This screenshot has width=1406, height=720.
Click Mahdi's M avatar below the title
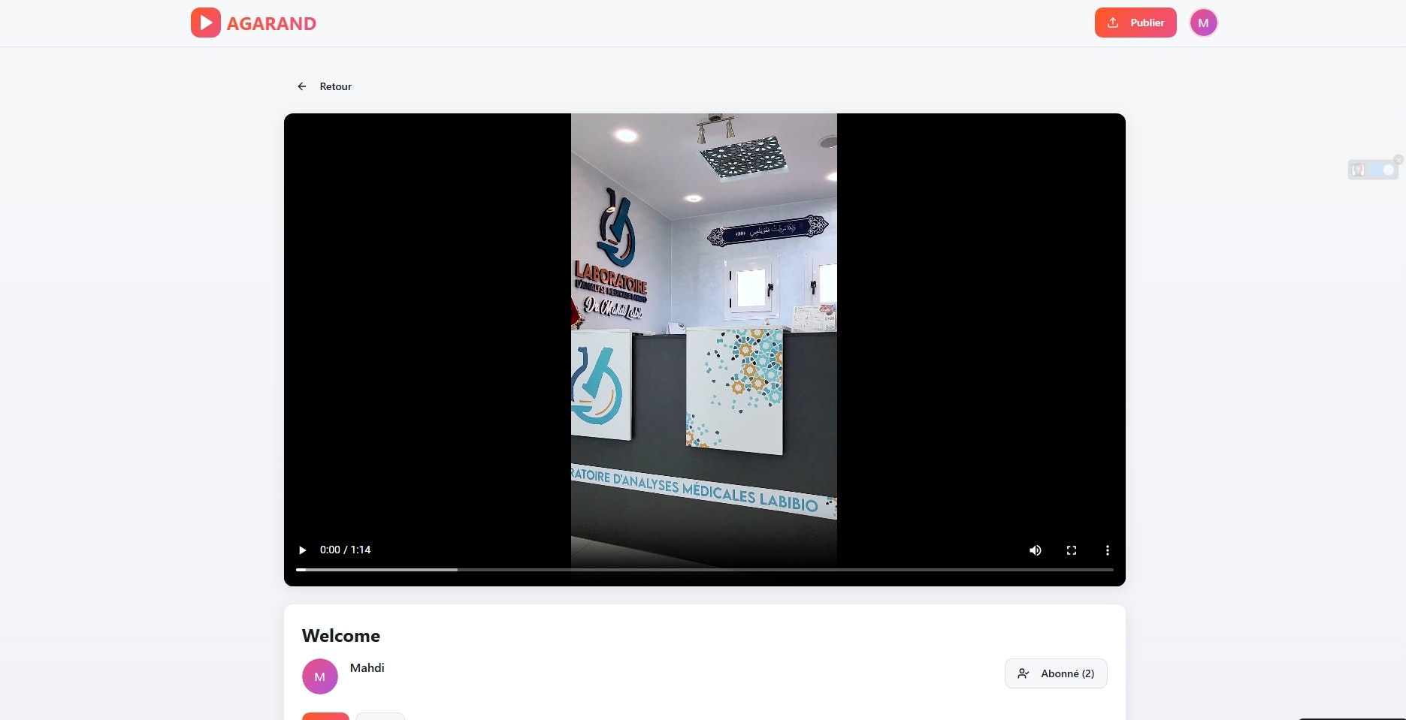point(319,676)
